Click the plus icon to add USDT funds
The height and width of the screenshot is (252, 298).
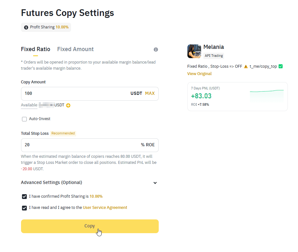[x=68, y=105]
